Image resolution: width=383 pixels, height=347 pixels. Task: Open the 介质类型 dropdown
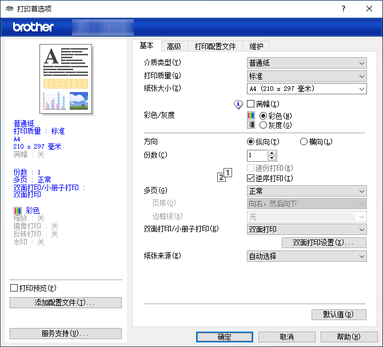coord(306,63)
